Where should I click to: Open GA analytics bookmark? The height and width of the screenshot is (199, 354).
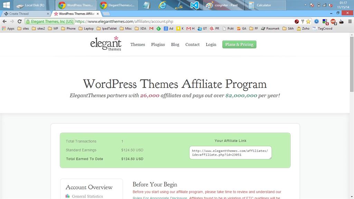(x=241, y=28)
